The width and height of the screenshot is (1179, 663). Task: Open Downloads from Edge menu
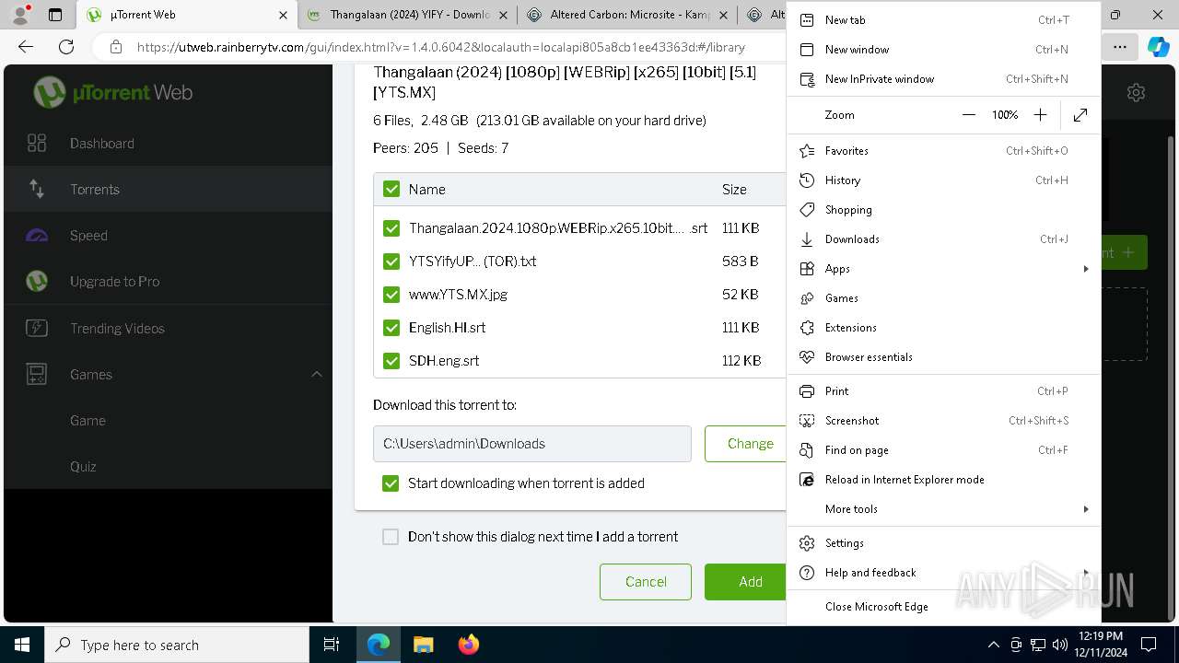[943, 238]
